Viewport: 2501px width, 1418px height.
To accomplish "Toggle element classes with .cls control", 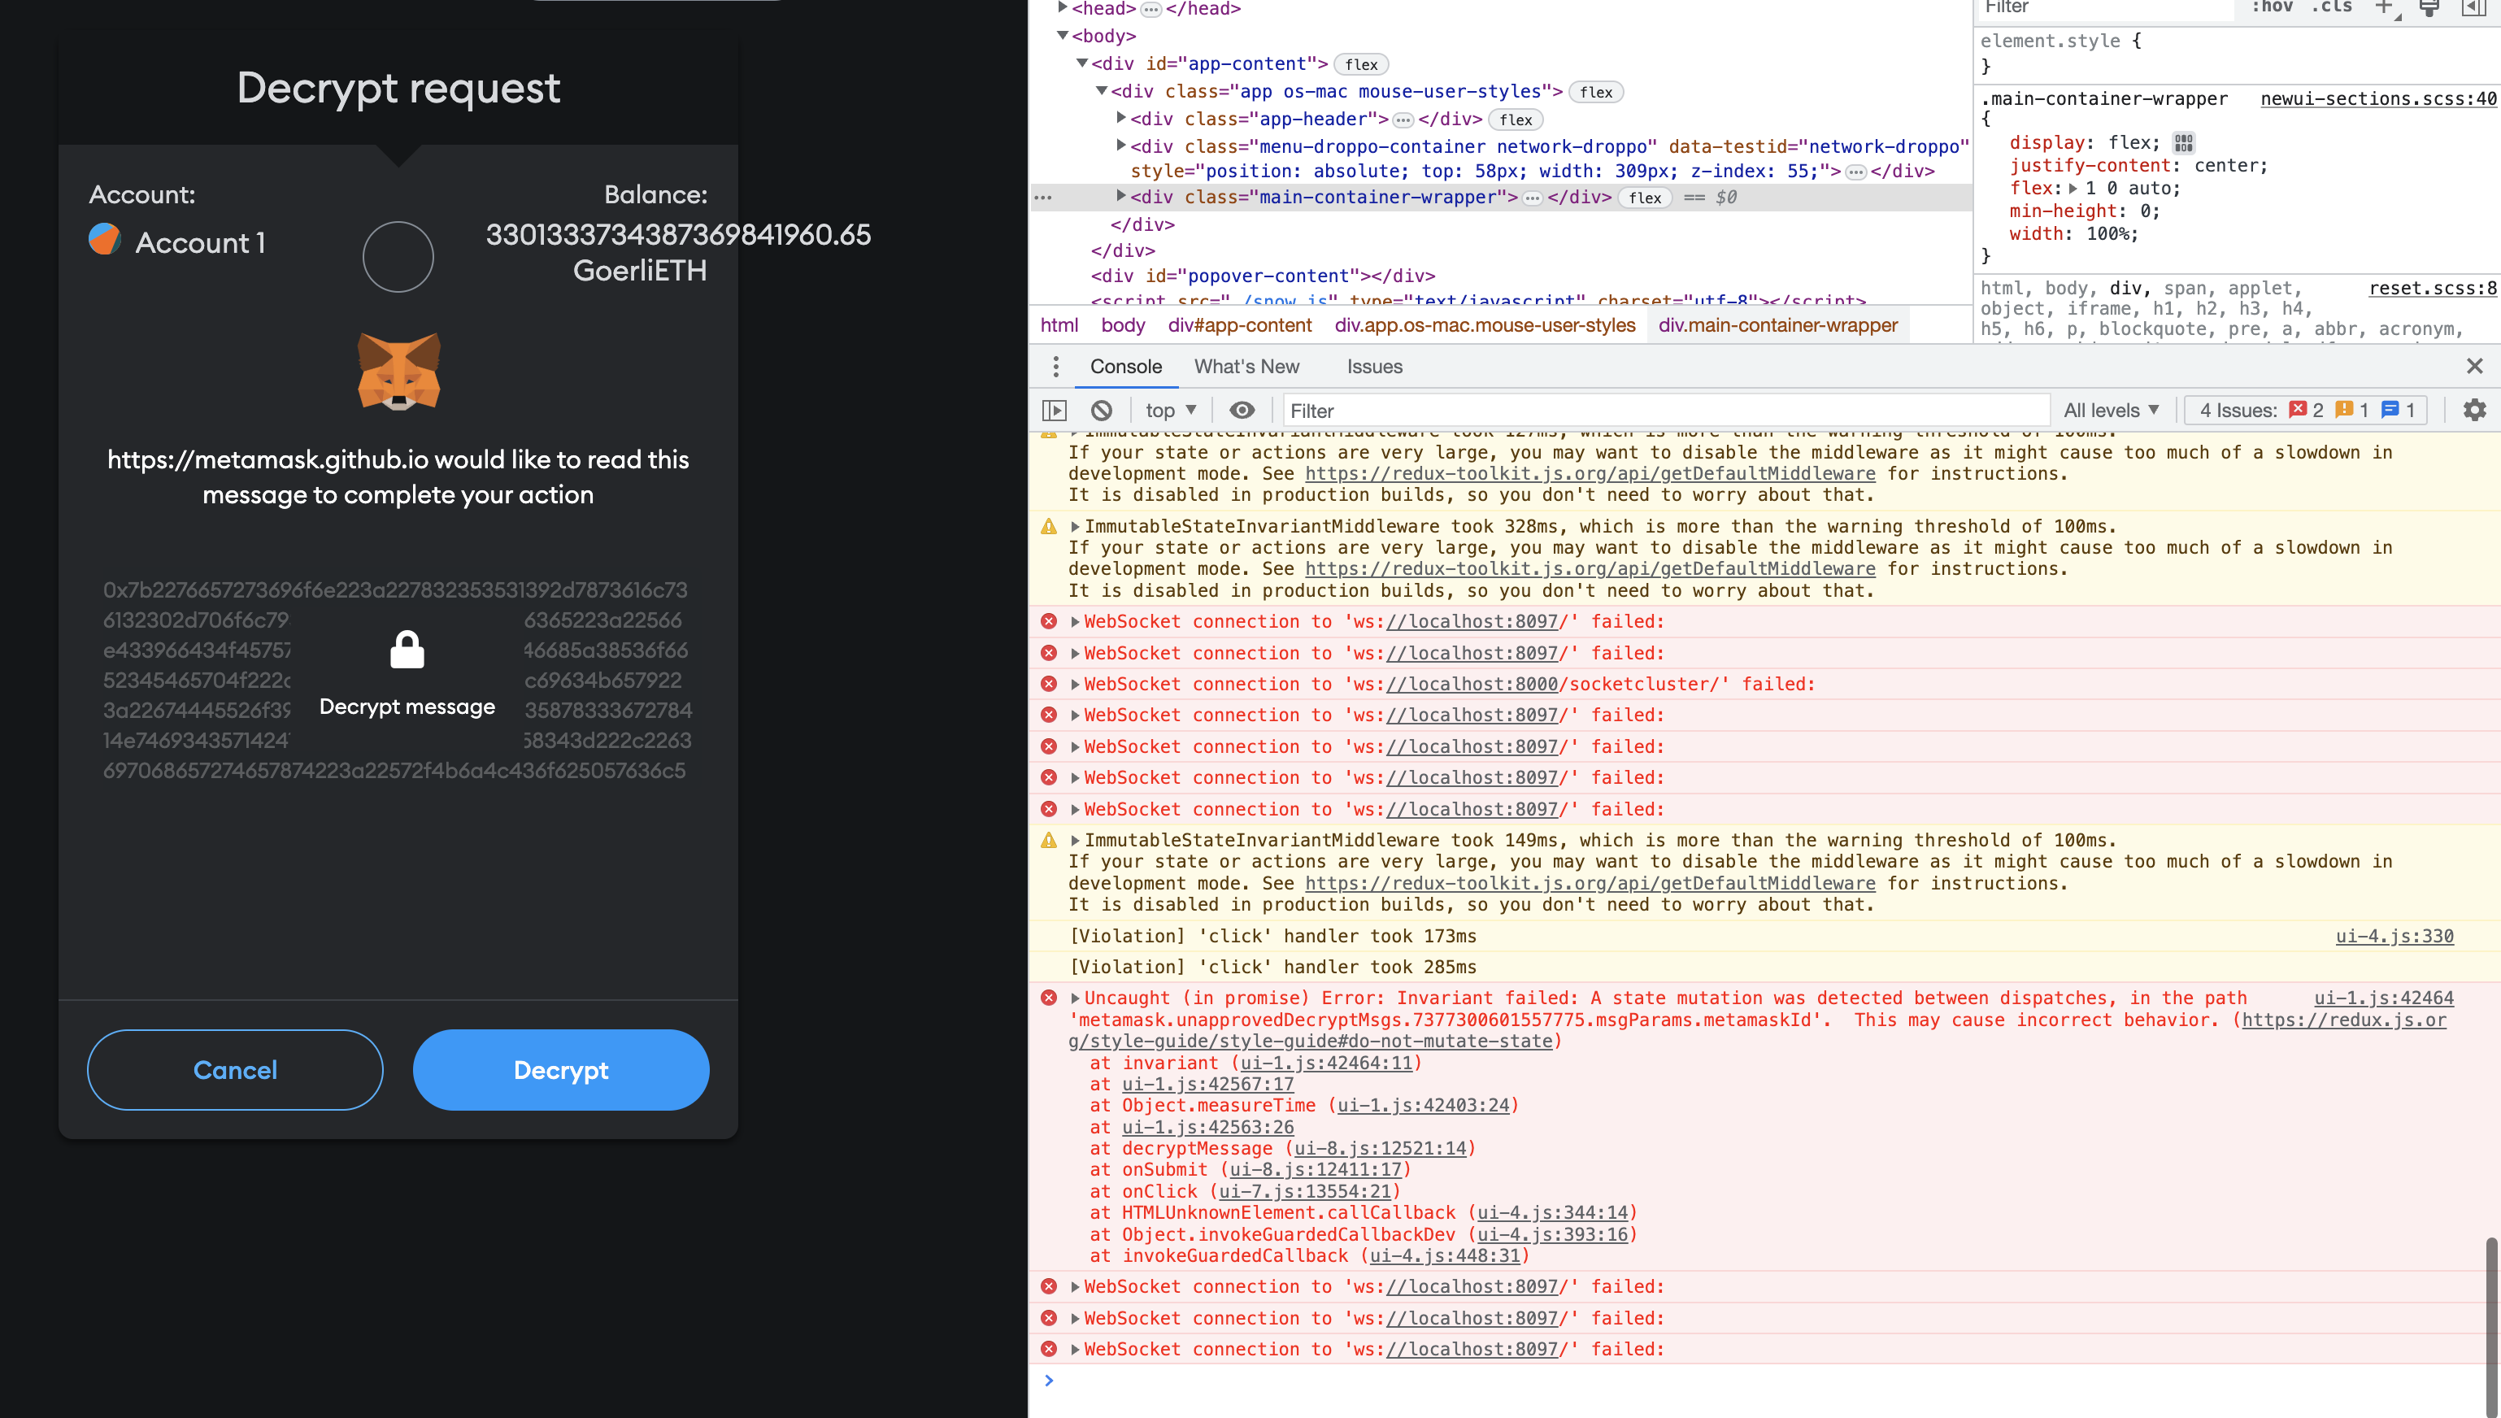I will coord(2332,8).
